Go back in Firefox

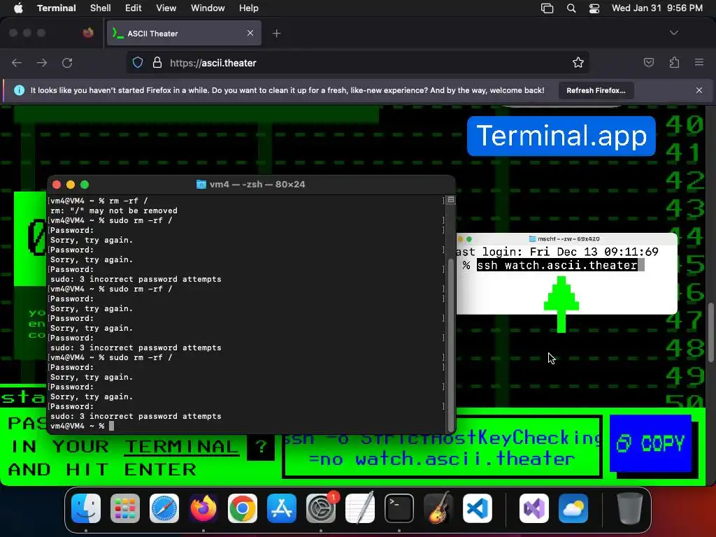click(x=17, y=63)
